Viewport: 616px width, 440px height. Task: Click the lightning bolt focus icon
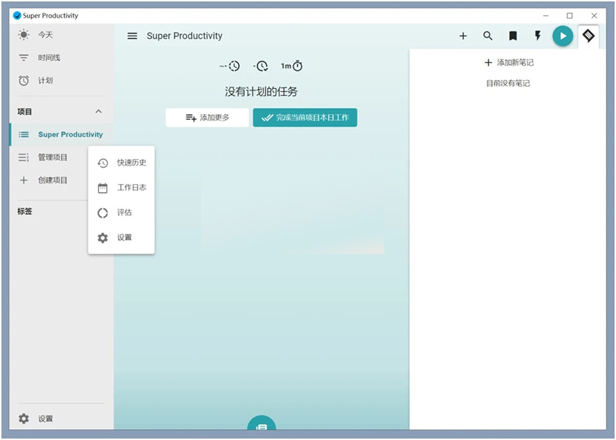[537, 36]
